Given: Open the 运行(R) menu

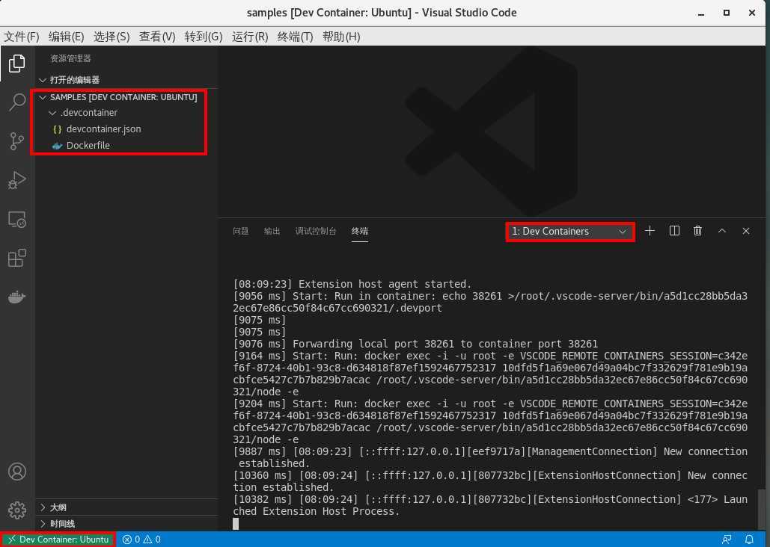Looking at the screenshot, I should [250, 37].
